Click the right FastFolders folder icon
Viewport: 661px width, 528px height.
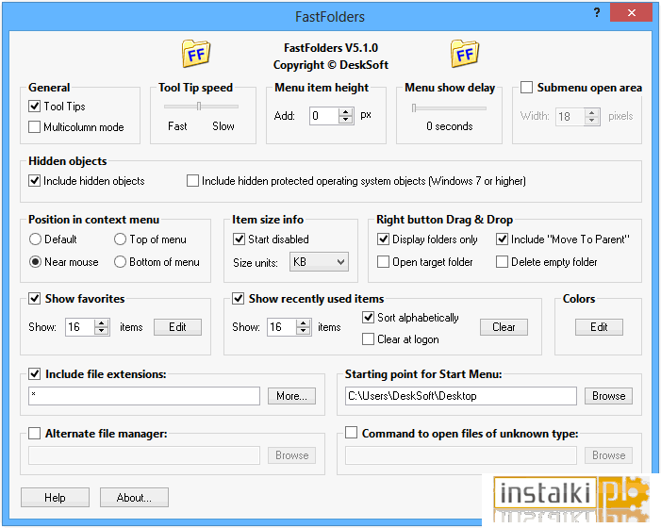(465, 54)
